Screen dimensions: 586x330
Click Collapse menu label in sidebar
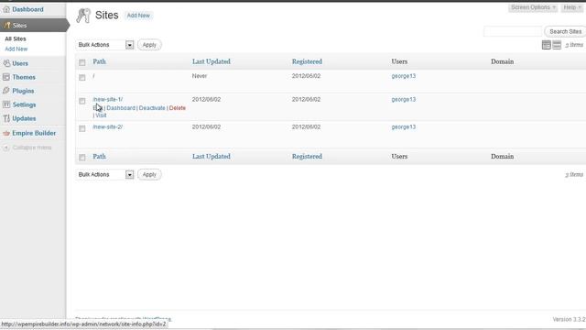32,148
